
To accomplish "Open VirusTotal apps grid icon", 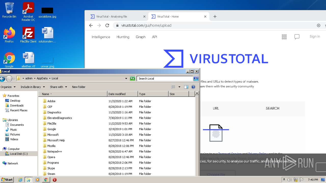I will (284, 37).
